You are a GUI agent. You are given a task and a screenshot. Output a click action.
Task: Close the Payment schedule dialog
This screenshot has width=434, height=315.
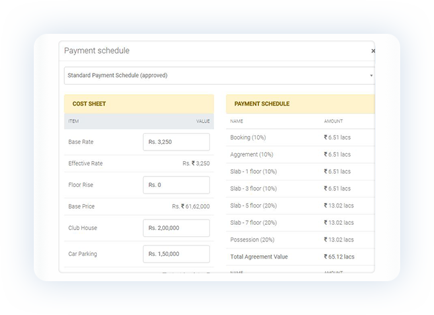[373, 51]
